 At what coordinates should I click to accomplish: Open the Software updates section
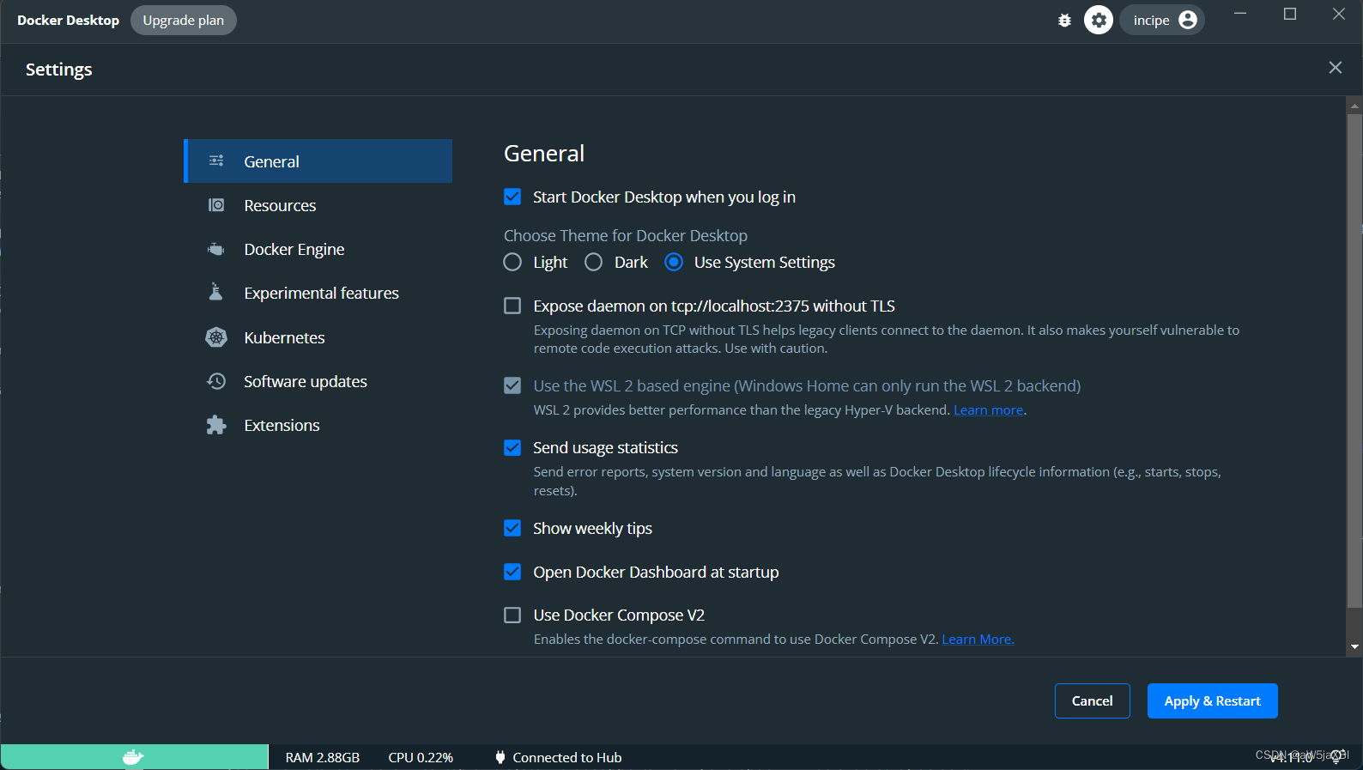[x=318, y=381]
